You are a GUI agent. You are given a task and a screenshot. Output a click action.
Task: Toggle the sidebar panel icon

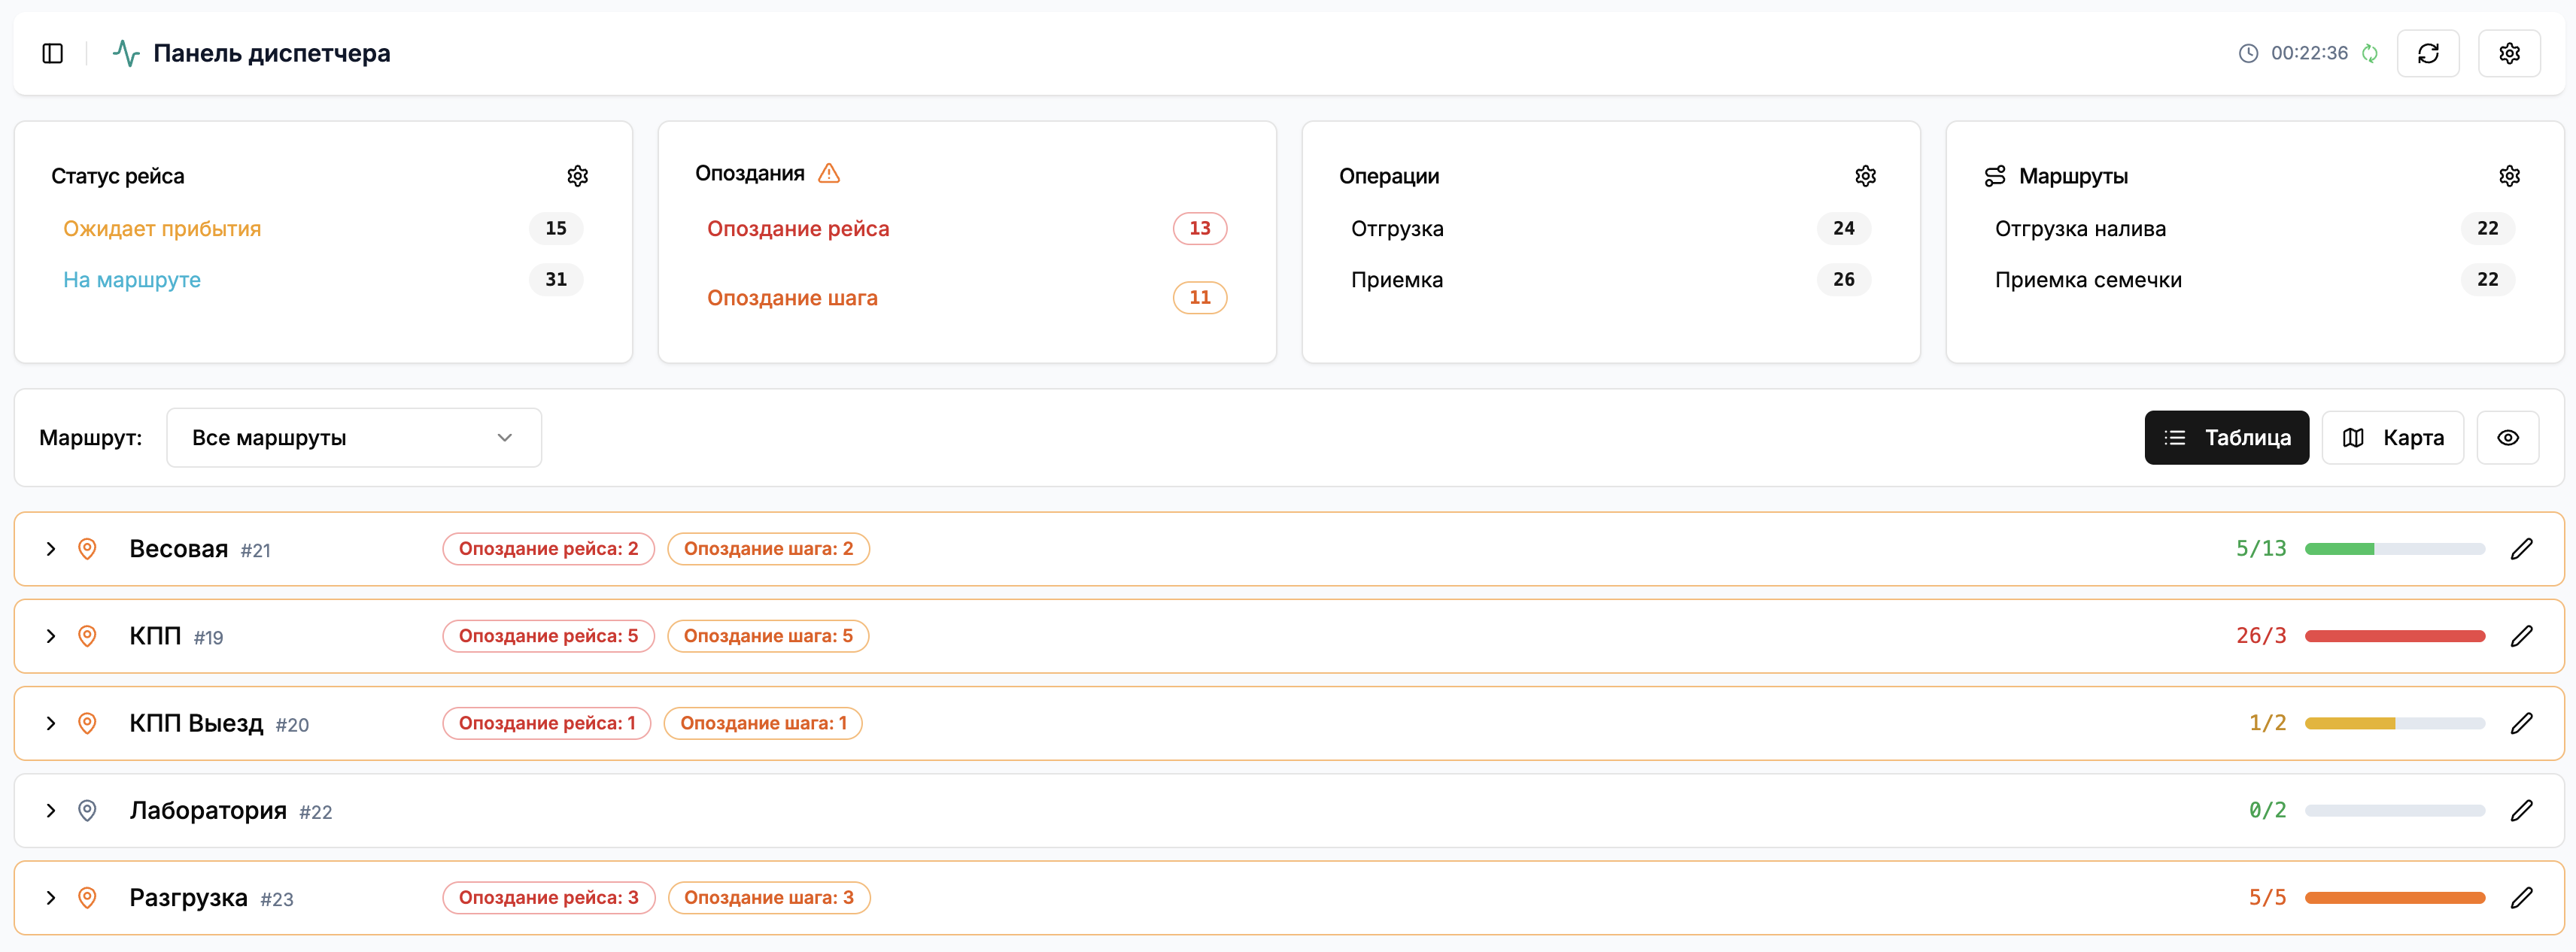[53, 53]
